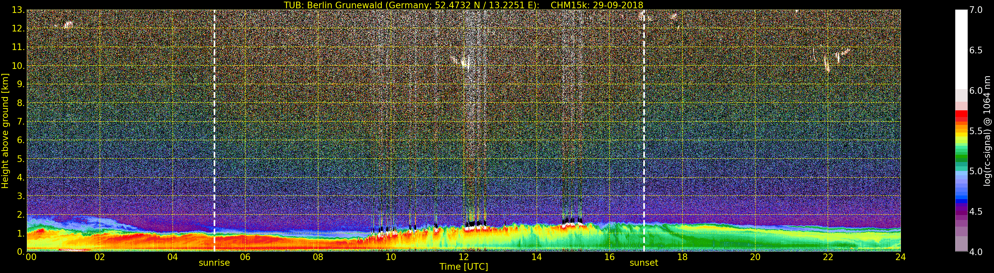Viewport: 994px width, 273px height.
Task: Select the sunrise text label below time axis
Action: coord(214,263)
